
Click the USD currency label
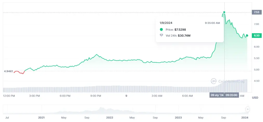tap(255, 97)
